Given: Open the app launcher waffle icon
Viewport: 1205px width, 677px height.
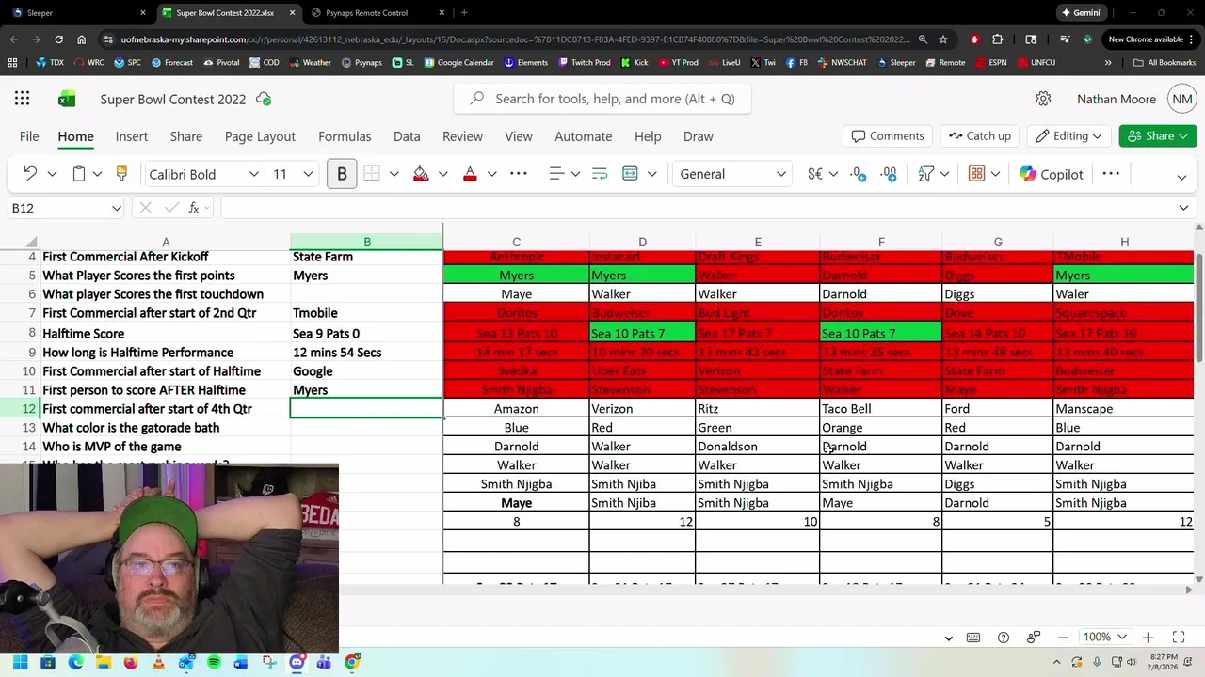Looking at the screenshot, I should tap(22, 99).
